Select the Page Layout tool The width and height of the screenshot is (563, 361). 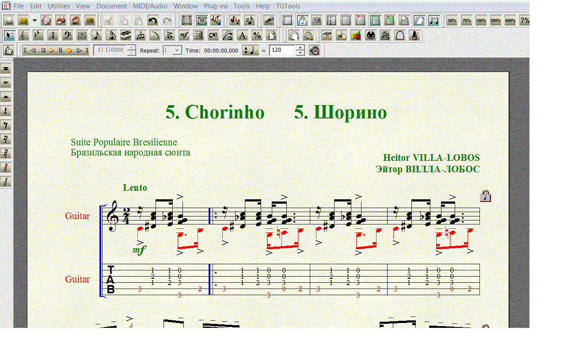point(271,35)
